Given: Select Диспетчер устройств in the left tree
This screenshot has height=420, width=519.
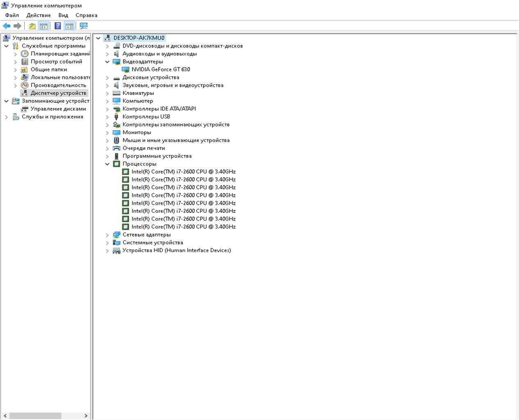Looking at the screenshot, I should [x=59, y=93].
